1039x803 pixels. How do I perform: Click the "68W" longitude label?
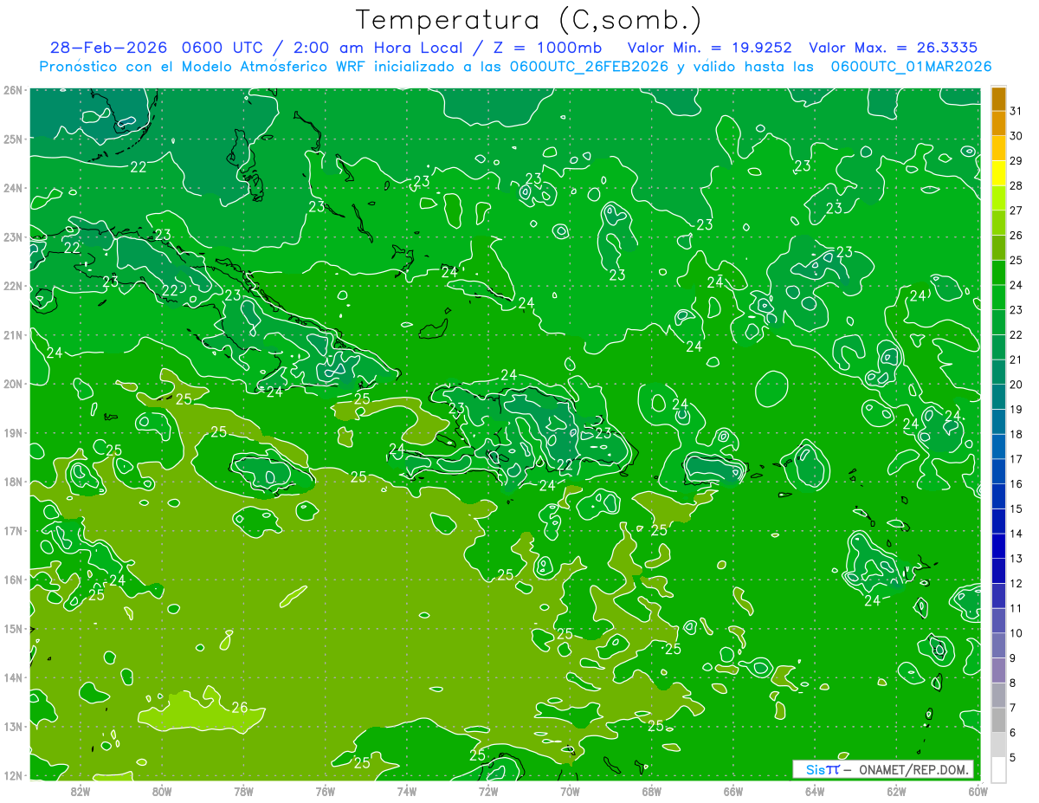pyautogui.click(x=651, y=791)
